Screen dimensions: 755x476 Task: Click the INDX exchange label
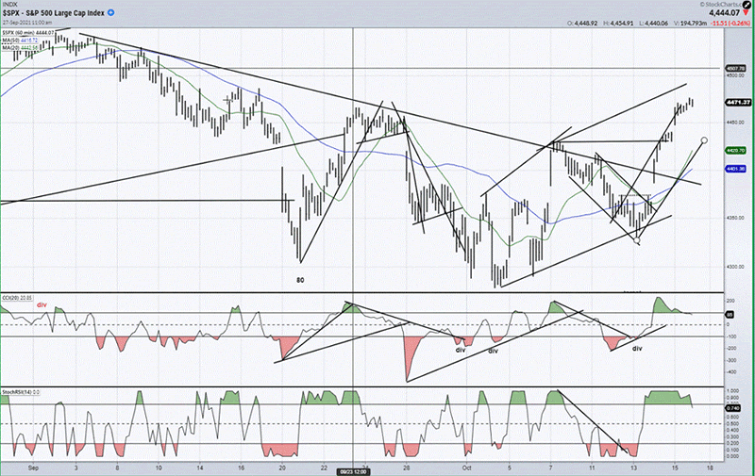click(x=9, y=5)
